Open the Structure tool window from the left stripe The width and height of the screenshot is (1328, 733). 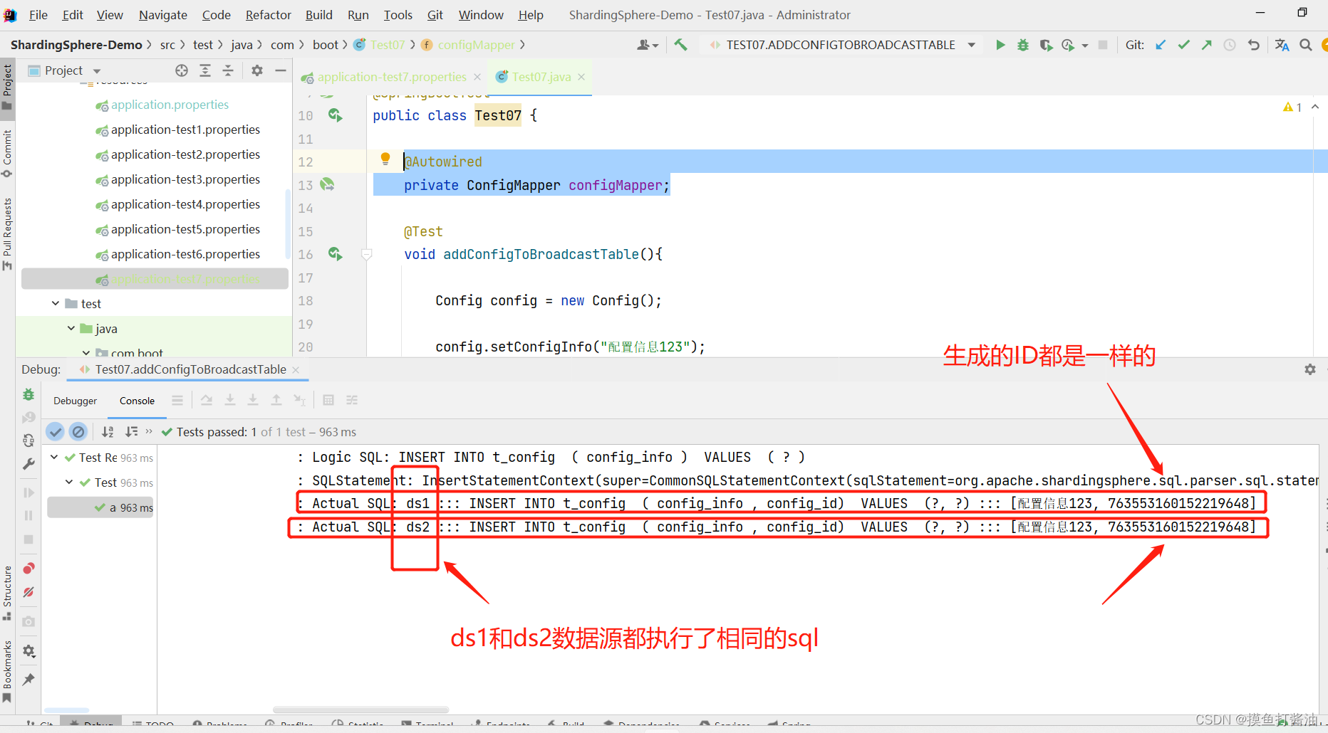coord(7,593)
